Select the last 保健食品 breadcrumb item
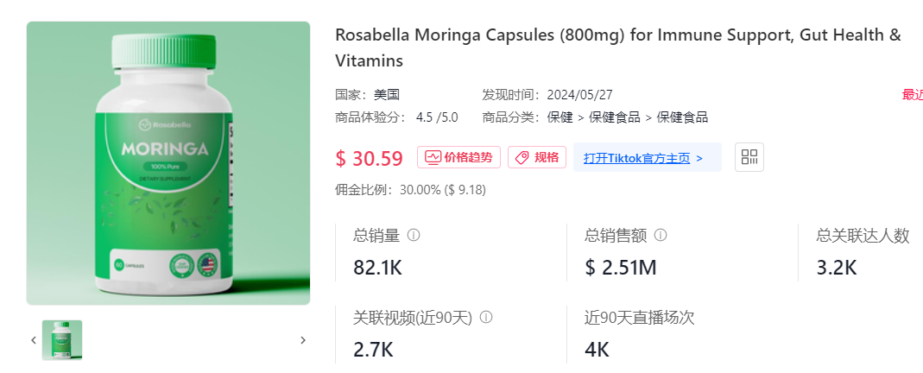The image size is (923, 373). tap(682, 117)
